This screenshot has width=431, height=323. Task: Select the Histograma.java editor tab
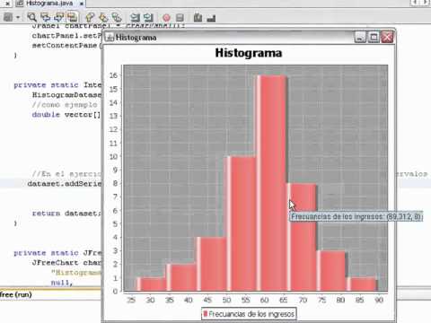pos(49,4)
